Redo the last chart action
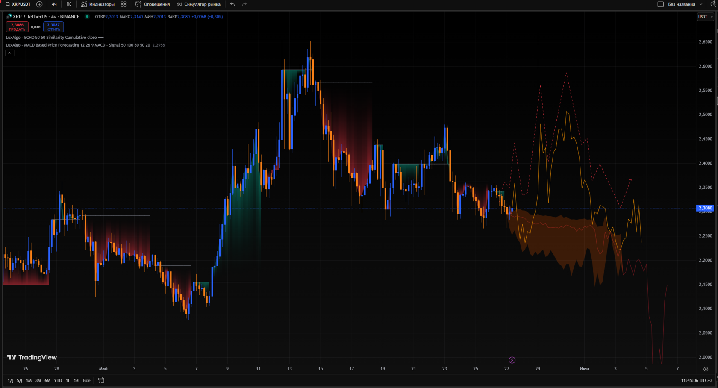718x388 pixels. [x=244, y=4]
